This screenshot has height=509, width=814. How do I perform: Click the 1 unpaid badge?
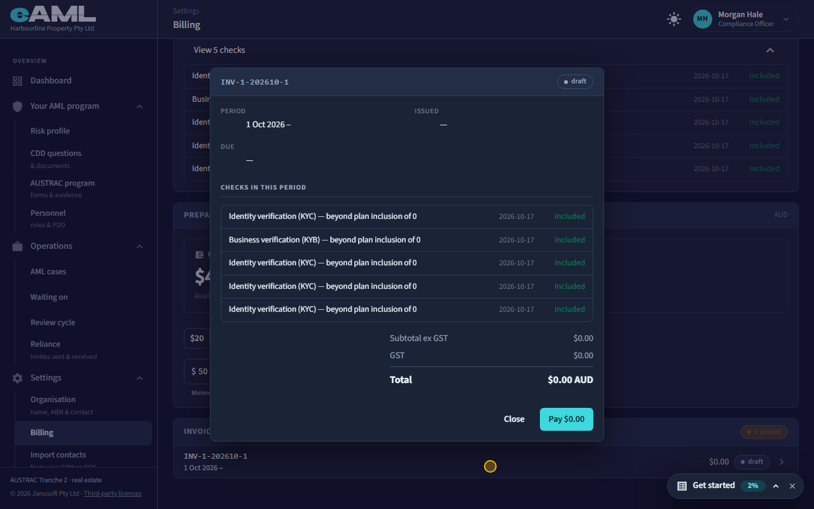pyautogui.click(x=764, y=432)
